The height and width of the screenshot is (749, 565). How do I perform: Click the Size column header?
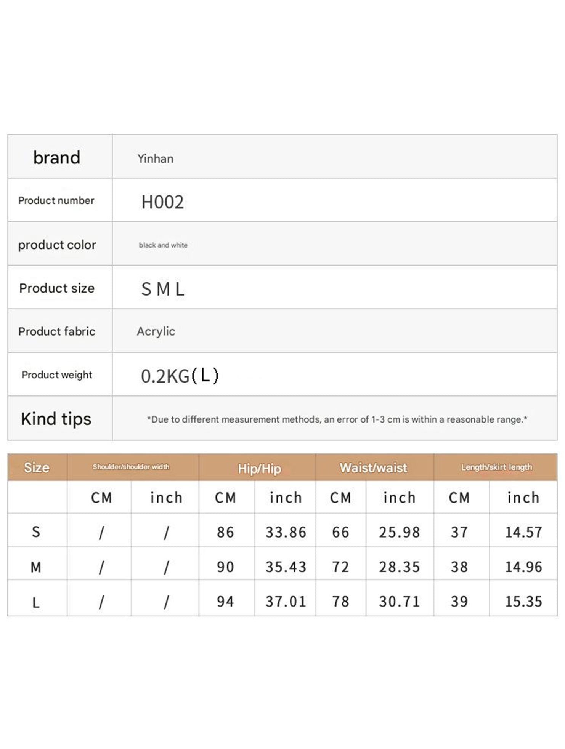click(37, 467)
